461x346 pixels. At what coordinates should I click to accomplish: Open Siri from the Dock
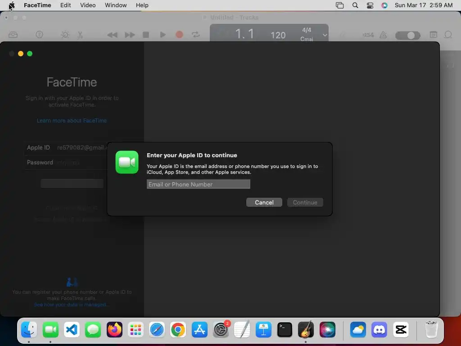(x=327, y=329)
